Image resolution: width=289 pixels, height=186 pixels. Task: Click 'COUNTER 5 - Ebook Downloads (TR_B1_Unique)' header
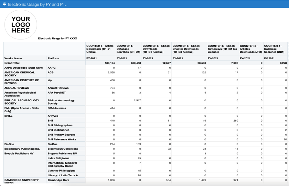click(x=156, y=49)
